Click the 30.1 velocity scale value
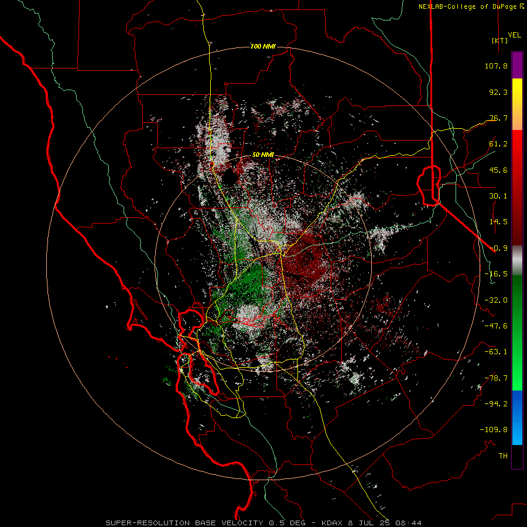Image resolution: width=527 pixels, height=527 pixels. point(498,196)
